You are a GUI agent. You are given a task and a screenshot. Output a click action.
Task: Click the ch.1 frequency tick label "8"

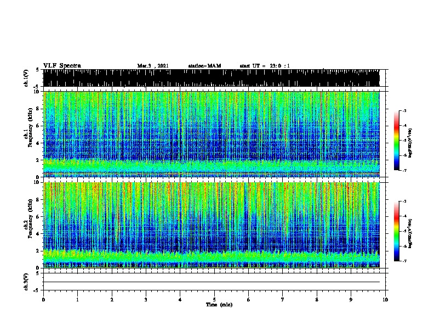coord(38,109)
